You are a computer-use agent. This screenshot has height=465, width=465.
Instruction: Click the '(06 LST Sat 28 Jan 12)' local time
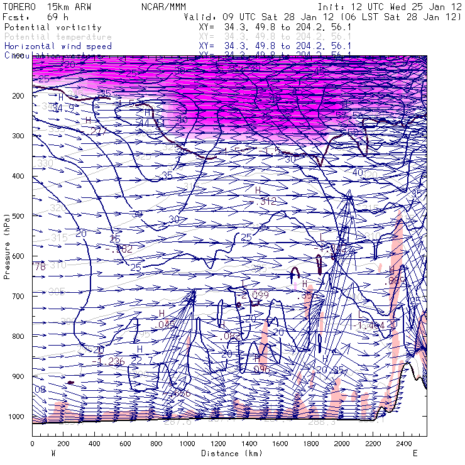[400, 17]
